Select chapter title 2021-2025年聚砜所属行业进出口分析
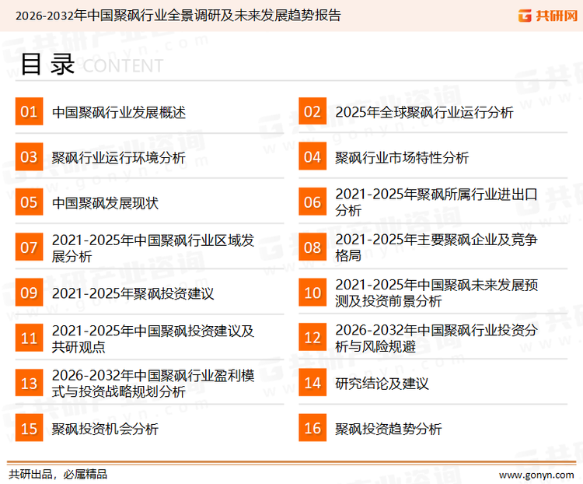 point(437,202)
